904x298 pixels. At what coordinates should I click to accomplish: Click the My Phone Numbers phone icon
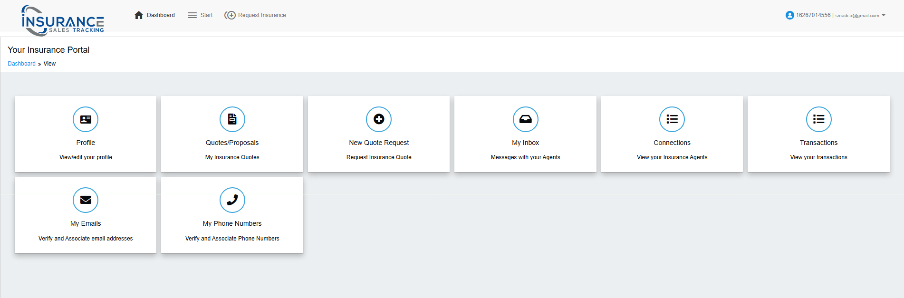click(232, 200)
